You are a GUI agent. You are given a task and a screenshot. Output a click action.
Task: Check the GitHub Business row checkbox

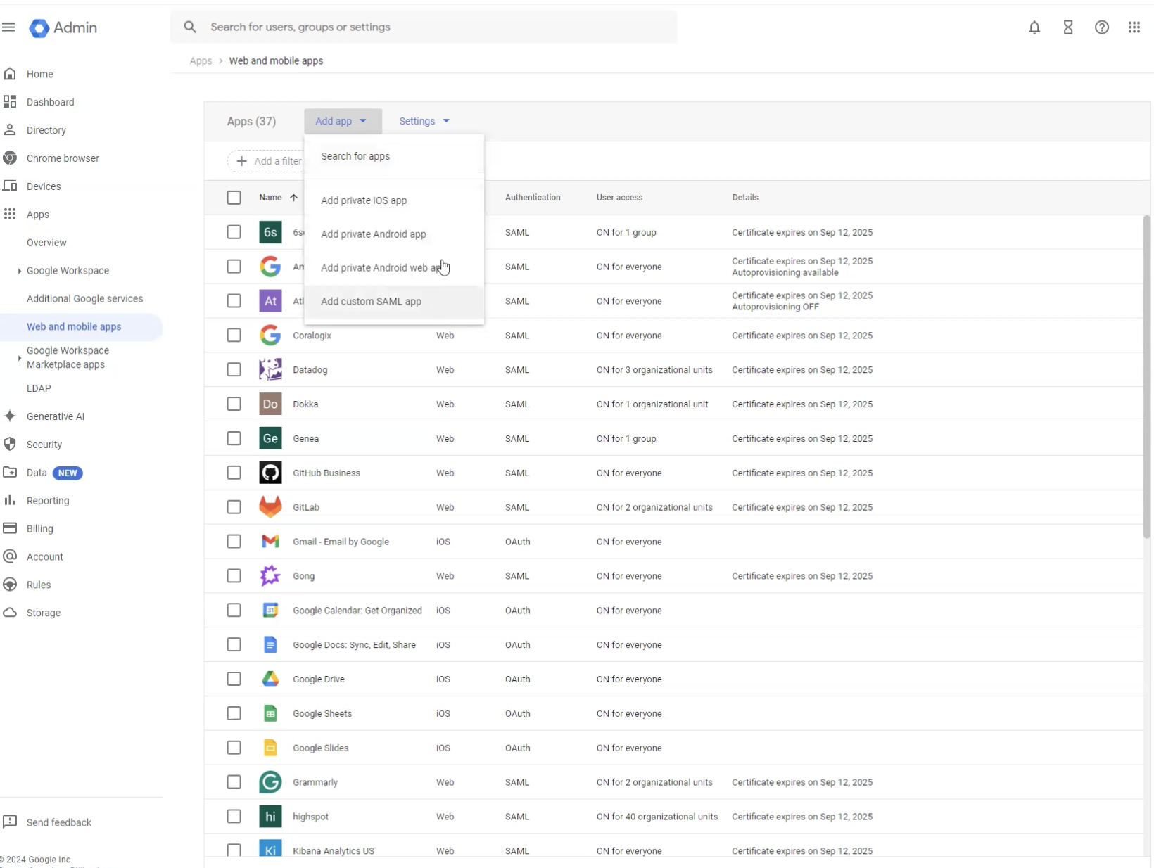tap(234, 473)
